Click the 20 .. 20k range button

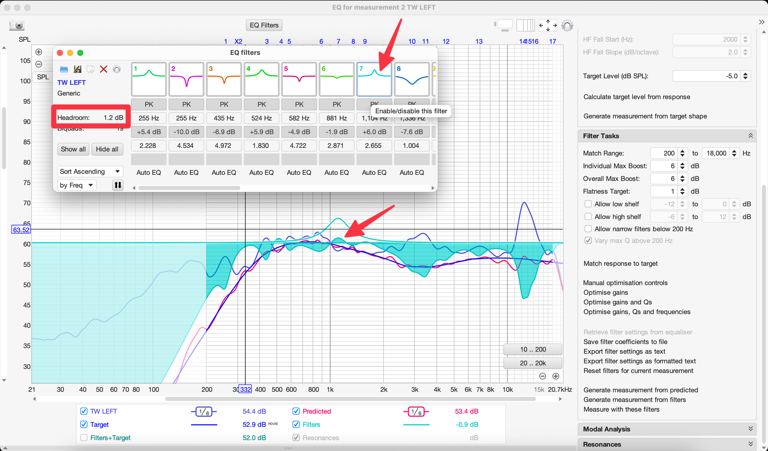click(533, 363)
